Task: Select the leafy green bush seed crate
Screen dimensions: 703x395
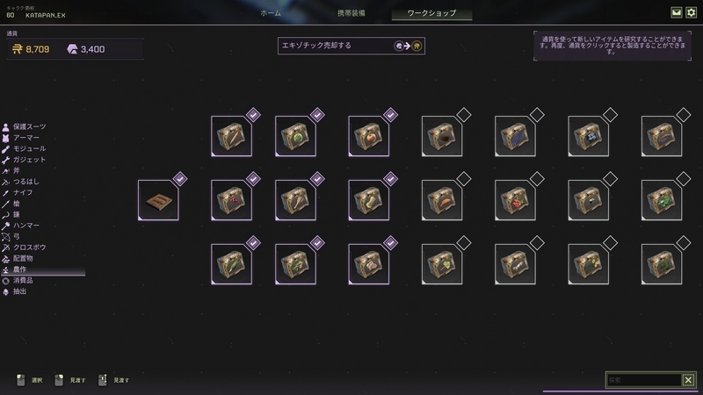Action: pyautogui.click(x=662, y=200)
